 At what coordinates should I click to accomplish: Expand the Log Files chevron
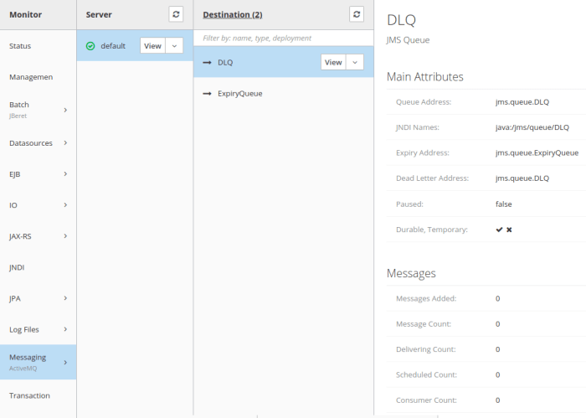(x=65, y=329)
